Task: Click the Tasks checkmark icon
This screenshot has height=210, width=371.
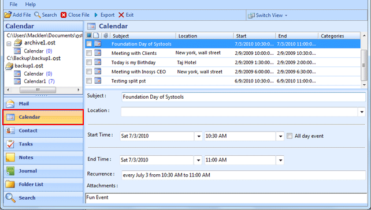Action: point(10,144)
